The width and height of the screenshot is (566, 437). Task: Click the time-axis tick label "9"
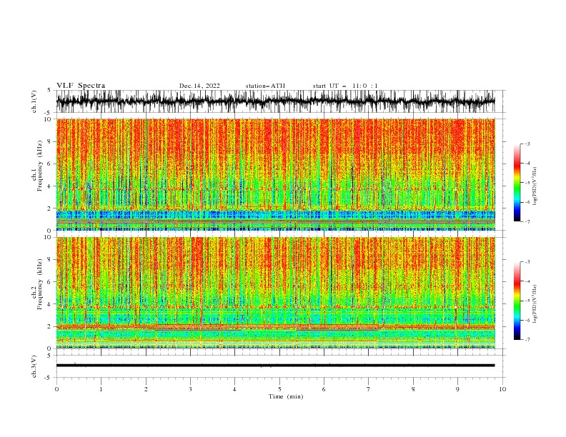[x=457, y=389]
